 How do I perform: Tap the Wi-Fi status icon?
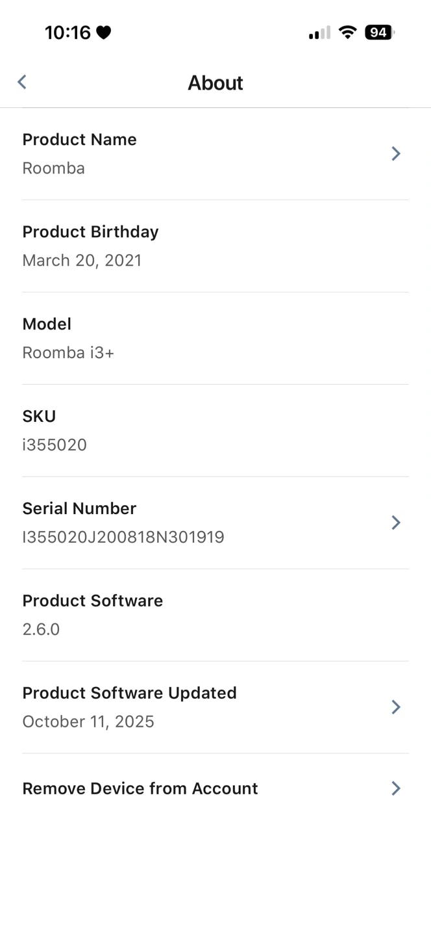coord(349,32)
